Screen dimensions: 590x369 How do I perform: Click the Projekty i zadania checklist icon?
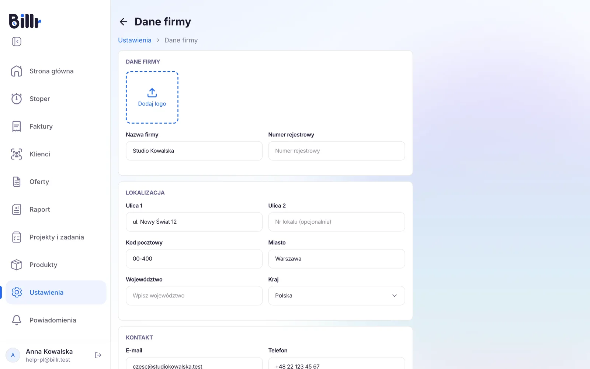pyautogui.click(x=17, y=237)
